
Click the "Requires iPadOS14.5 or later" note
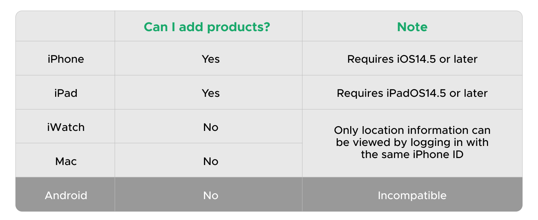pyautogui.click(x=412, y=93)
